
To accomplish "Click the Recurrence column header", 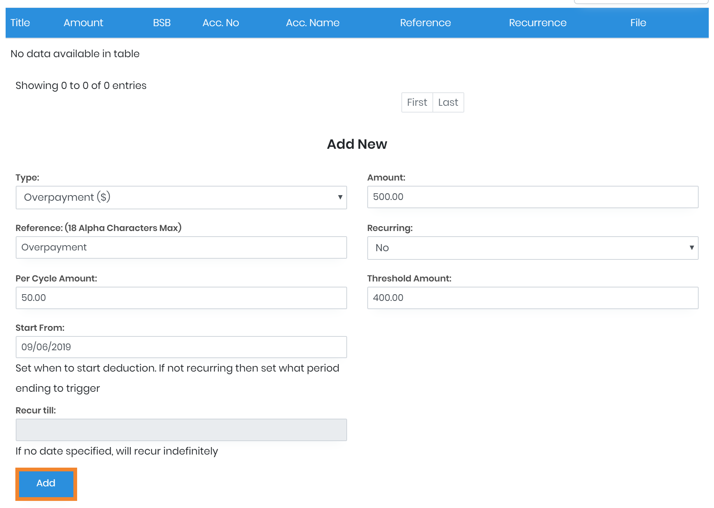I will click(538, 23).
